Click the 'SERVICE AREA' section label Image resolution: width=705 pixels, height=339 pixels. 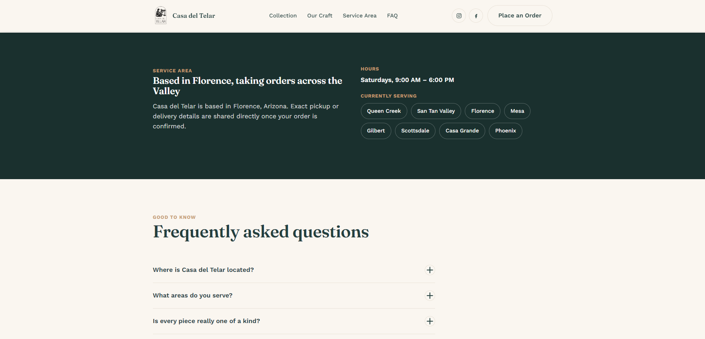pos(172,71)
